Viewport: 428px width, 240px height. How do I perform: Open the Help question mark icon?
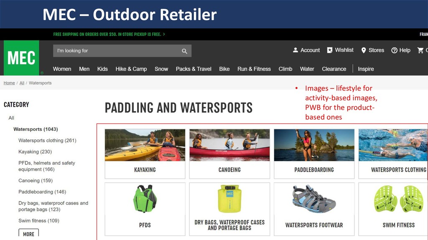pos(394,50)
